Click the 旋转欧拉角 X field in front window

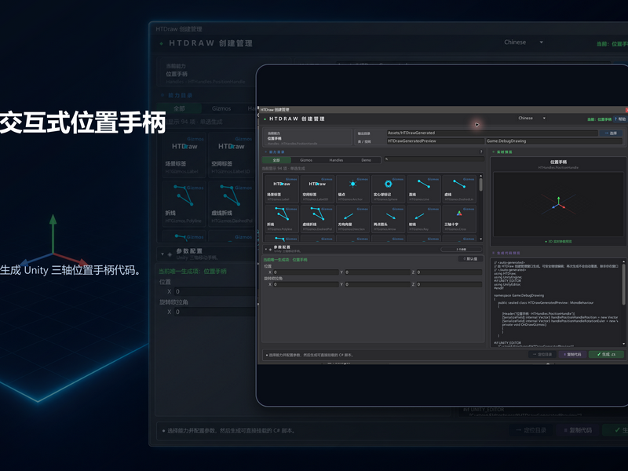pyautogui.click(x=305, y=284)
